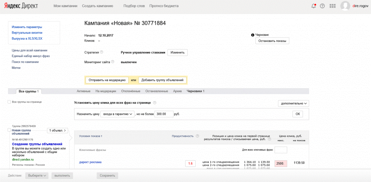371x182 pixels.
Task: Click info icon beside Черновик status
Action: tap(253, 35)
